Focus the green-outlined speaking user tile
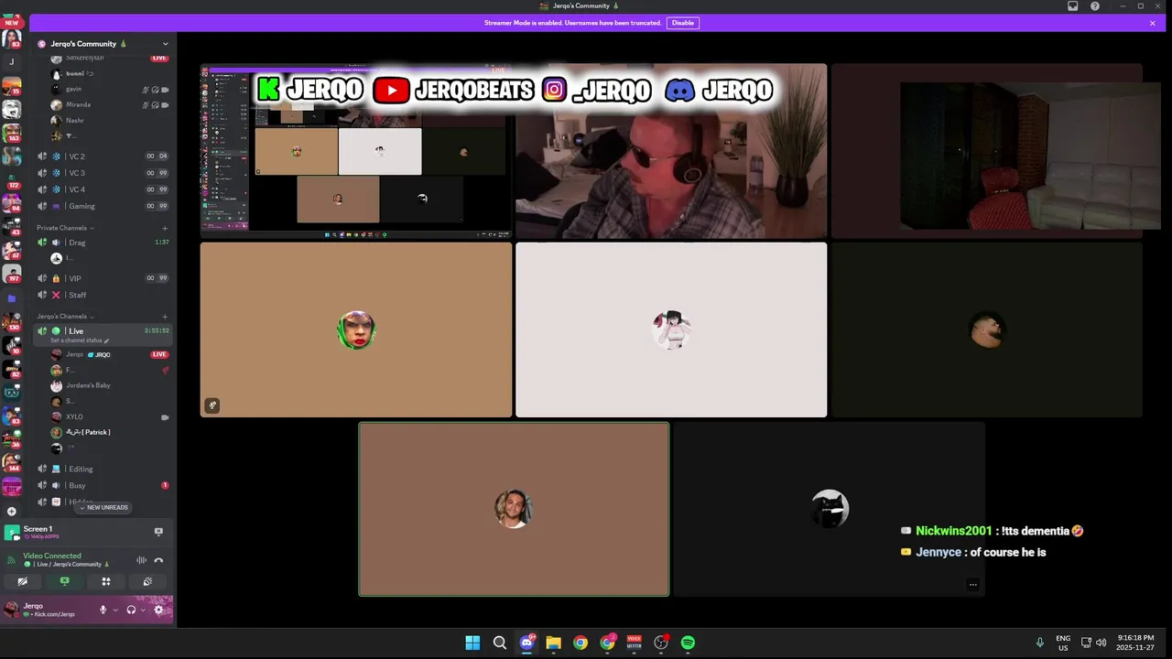Screen dimensions: 1172x659 click(514, 509)
